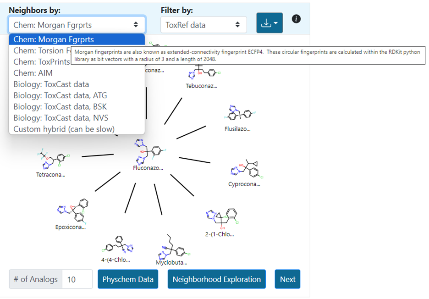Select the Cyproconazole analog structure

pos(247,169)
